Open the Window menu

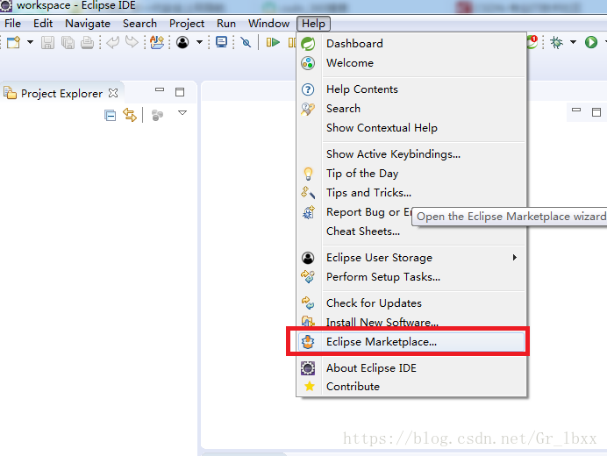[269, 24]
